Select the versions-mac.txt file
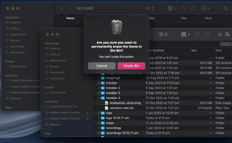Image resolution: width=232 pixels, height=143 pixels. 122,108
